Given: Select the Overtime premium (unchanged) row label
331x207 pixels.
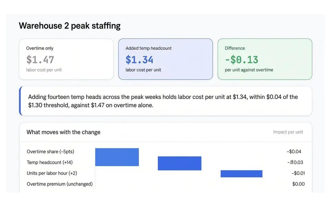Looking at the screenshot, I should 60,184.
